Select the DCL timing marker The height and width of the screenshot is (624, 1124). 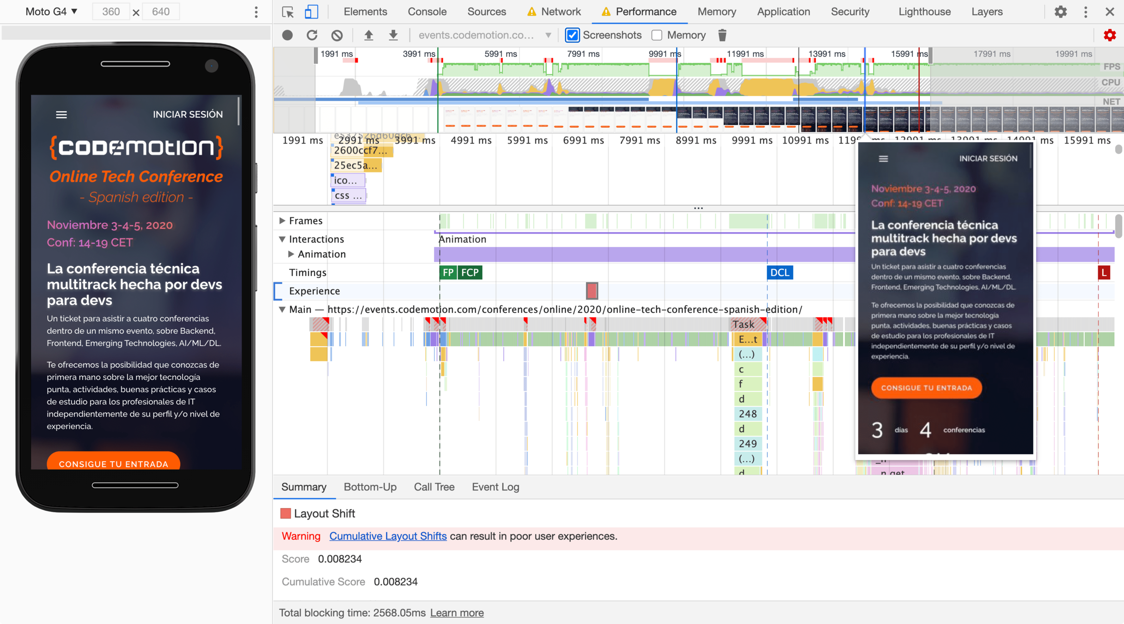[780, 273]
